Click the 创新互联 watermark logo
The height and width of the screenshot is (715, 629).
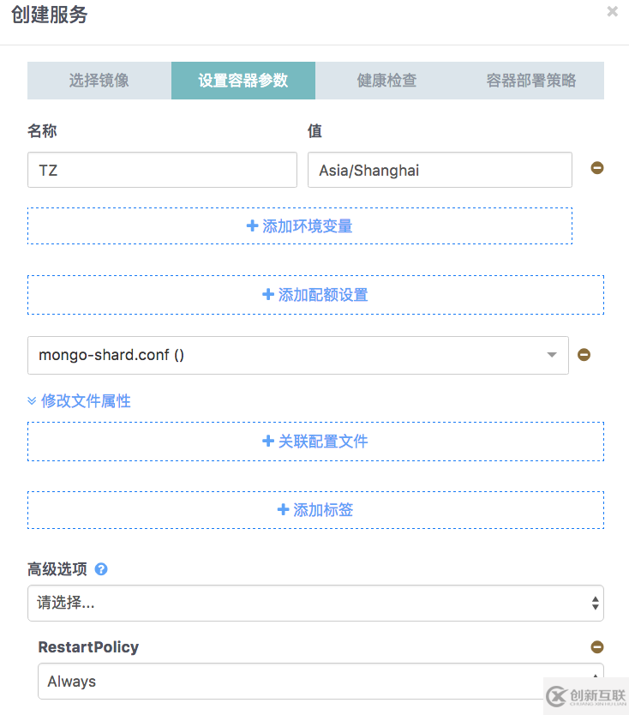584,693
